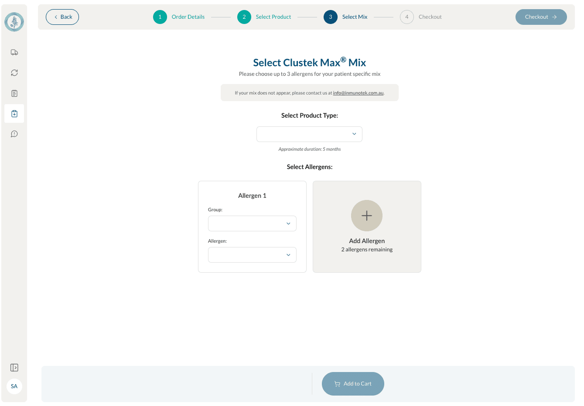Viewport: 584px width, 406px height.
Task: Open the Select Product Type dropdown
Action: click(x=309, y=134)
